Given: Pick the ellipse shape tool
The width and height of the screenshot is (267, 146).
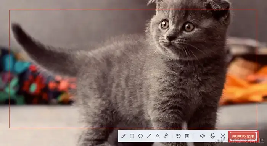Looking at the screenshot, I should [x=140, y=136].
